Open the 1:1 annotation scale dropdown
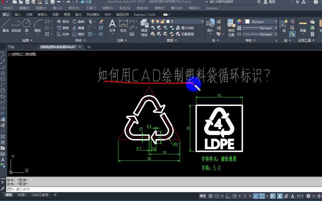Viewport: 322px width, 201px height. coord(300,196)
